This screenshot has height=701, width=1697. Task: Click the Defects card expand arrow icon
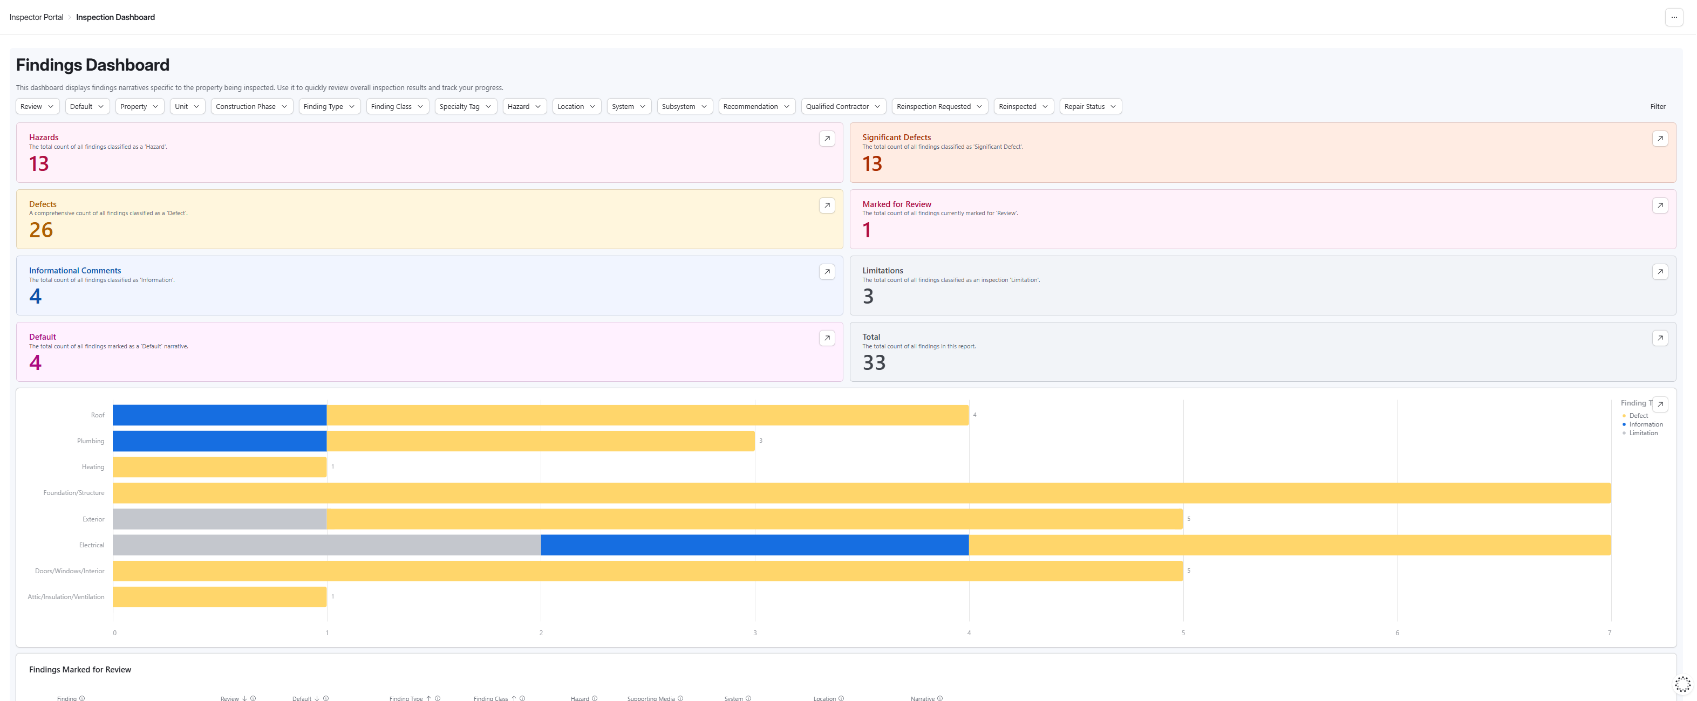(827, 205)
